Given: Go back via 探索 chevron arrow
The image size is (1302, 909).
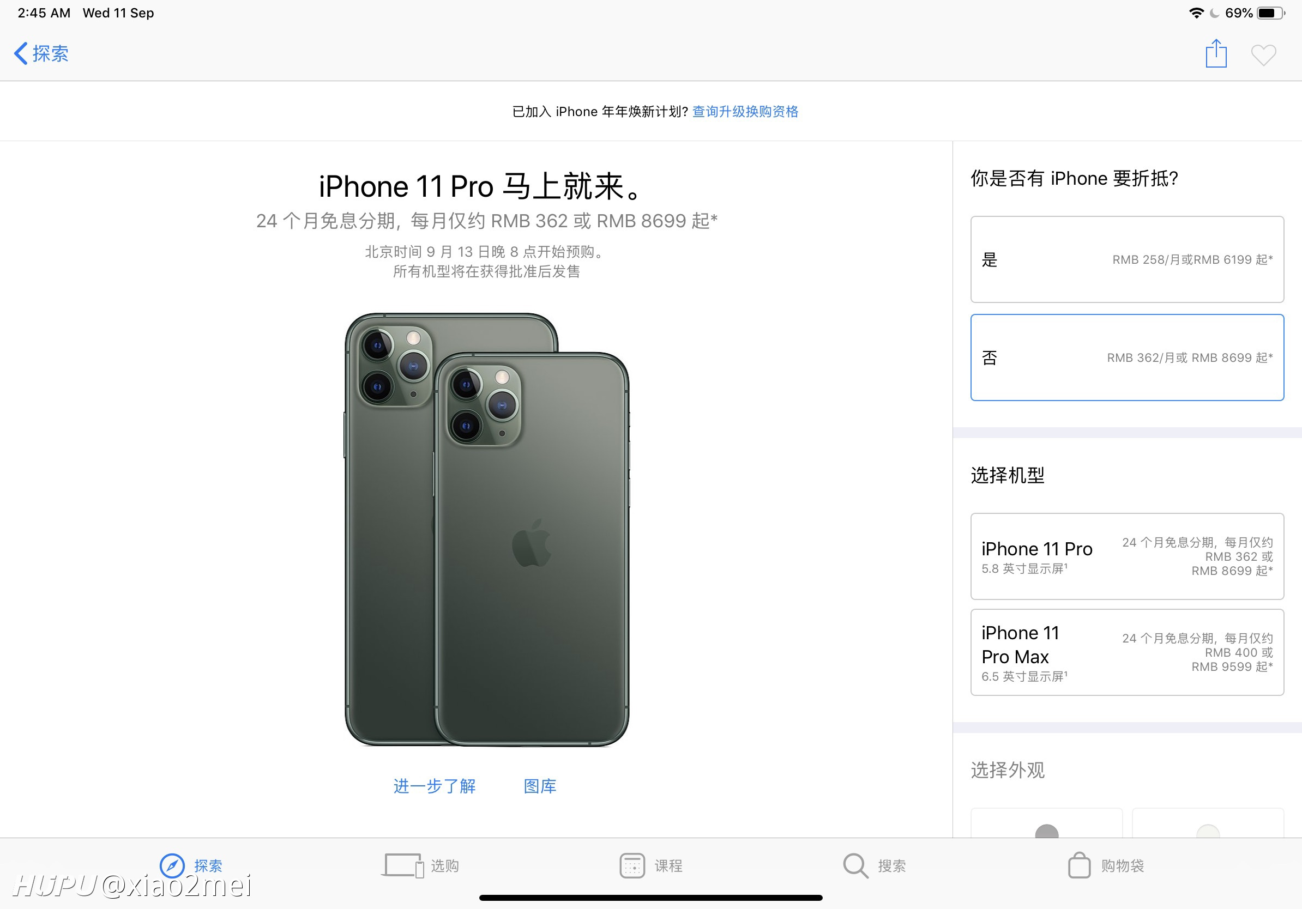Looking at the screenshot, I should click(x=20, y=54).
